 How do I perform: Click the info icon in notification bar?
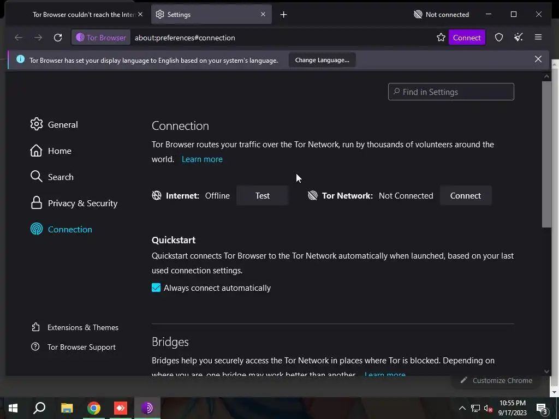click(21, 59)
